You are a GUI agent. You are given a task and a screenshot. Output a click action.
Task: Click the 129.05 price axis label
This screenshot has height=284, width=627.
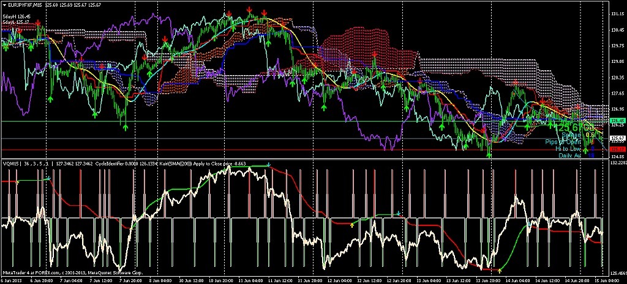[x=618, y=62]
